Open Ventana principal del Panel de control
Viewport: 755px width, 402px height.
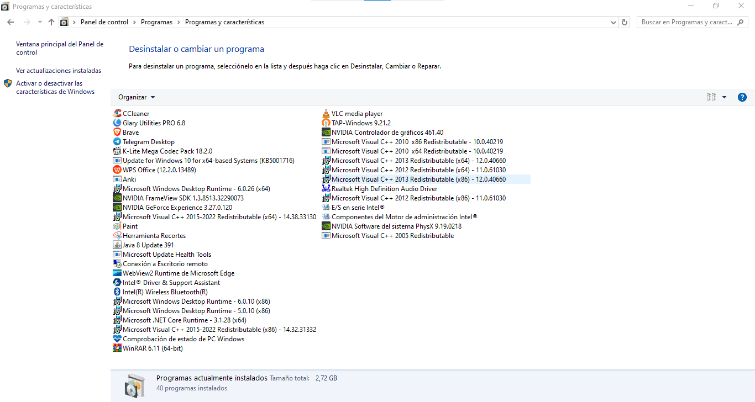pos(60,49)
